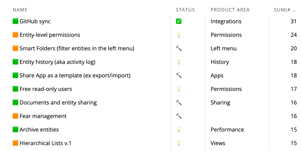Select the Integrations product area cell
Viewport: 302px width, 151px height.
(x=226, y=21)
